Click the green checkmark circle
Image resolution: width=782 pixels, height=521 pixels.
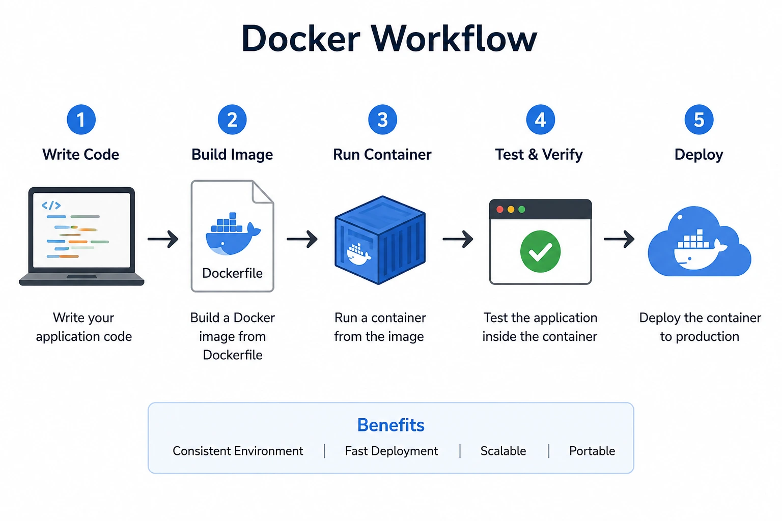coord(541,251)
